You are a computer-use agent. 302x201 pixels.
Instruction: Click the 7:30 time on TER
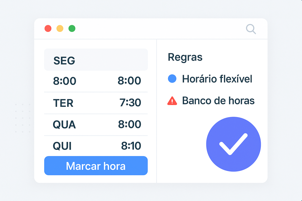[130, 103]
